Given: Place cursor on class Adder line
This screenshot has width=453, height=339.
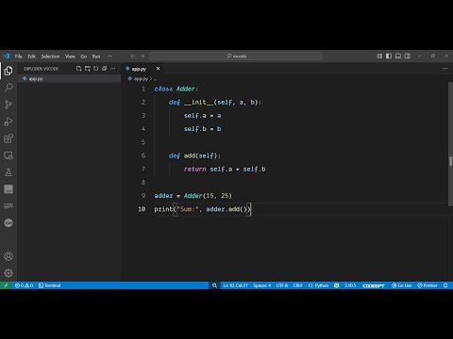Looking at the screenshot, I should pos(176,89).
